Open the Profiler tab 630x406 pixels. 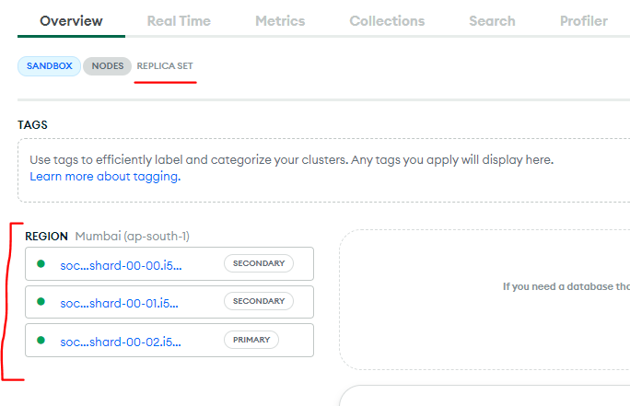pyautogui.click(x=583, y=20)
